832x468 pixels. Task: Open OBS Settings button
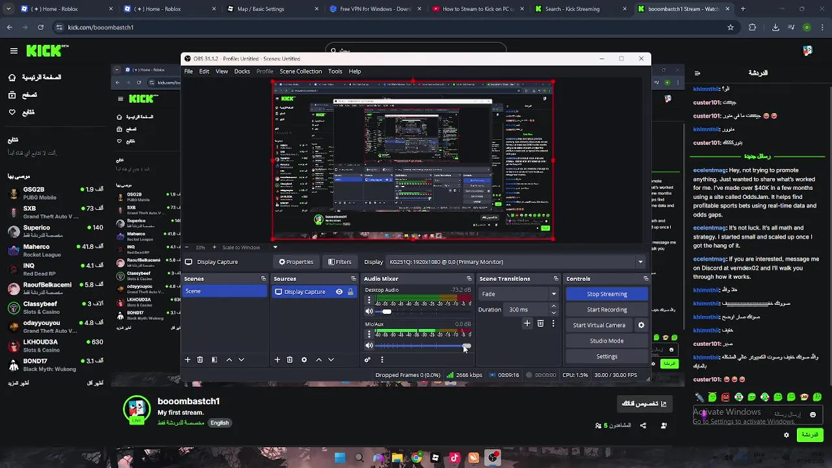click(606, 356)
